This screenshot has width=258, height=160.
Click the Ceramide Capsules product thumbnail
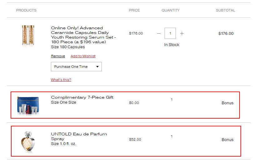point(28,35)
